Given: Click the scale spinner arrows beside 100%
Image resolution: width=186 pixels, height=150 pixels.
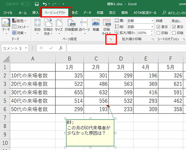Looking at the screenshot, I should [152, 33].
